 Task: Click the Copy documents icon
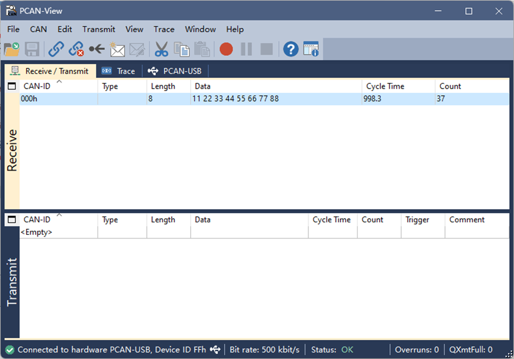coord(182,49)
